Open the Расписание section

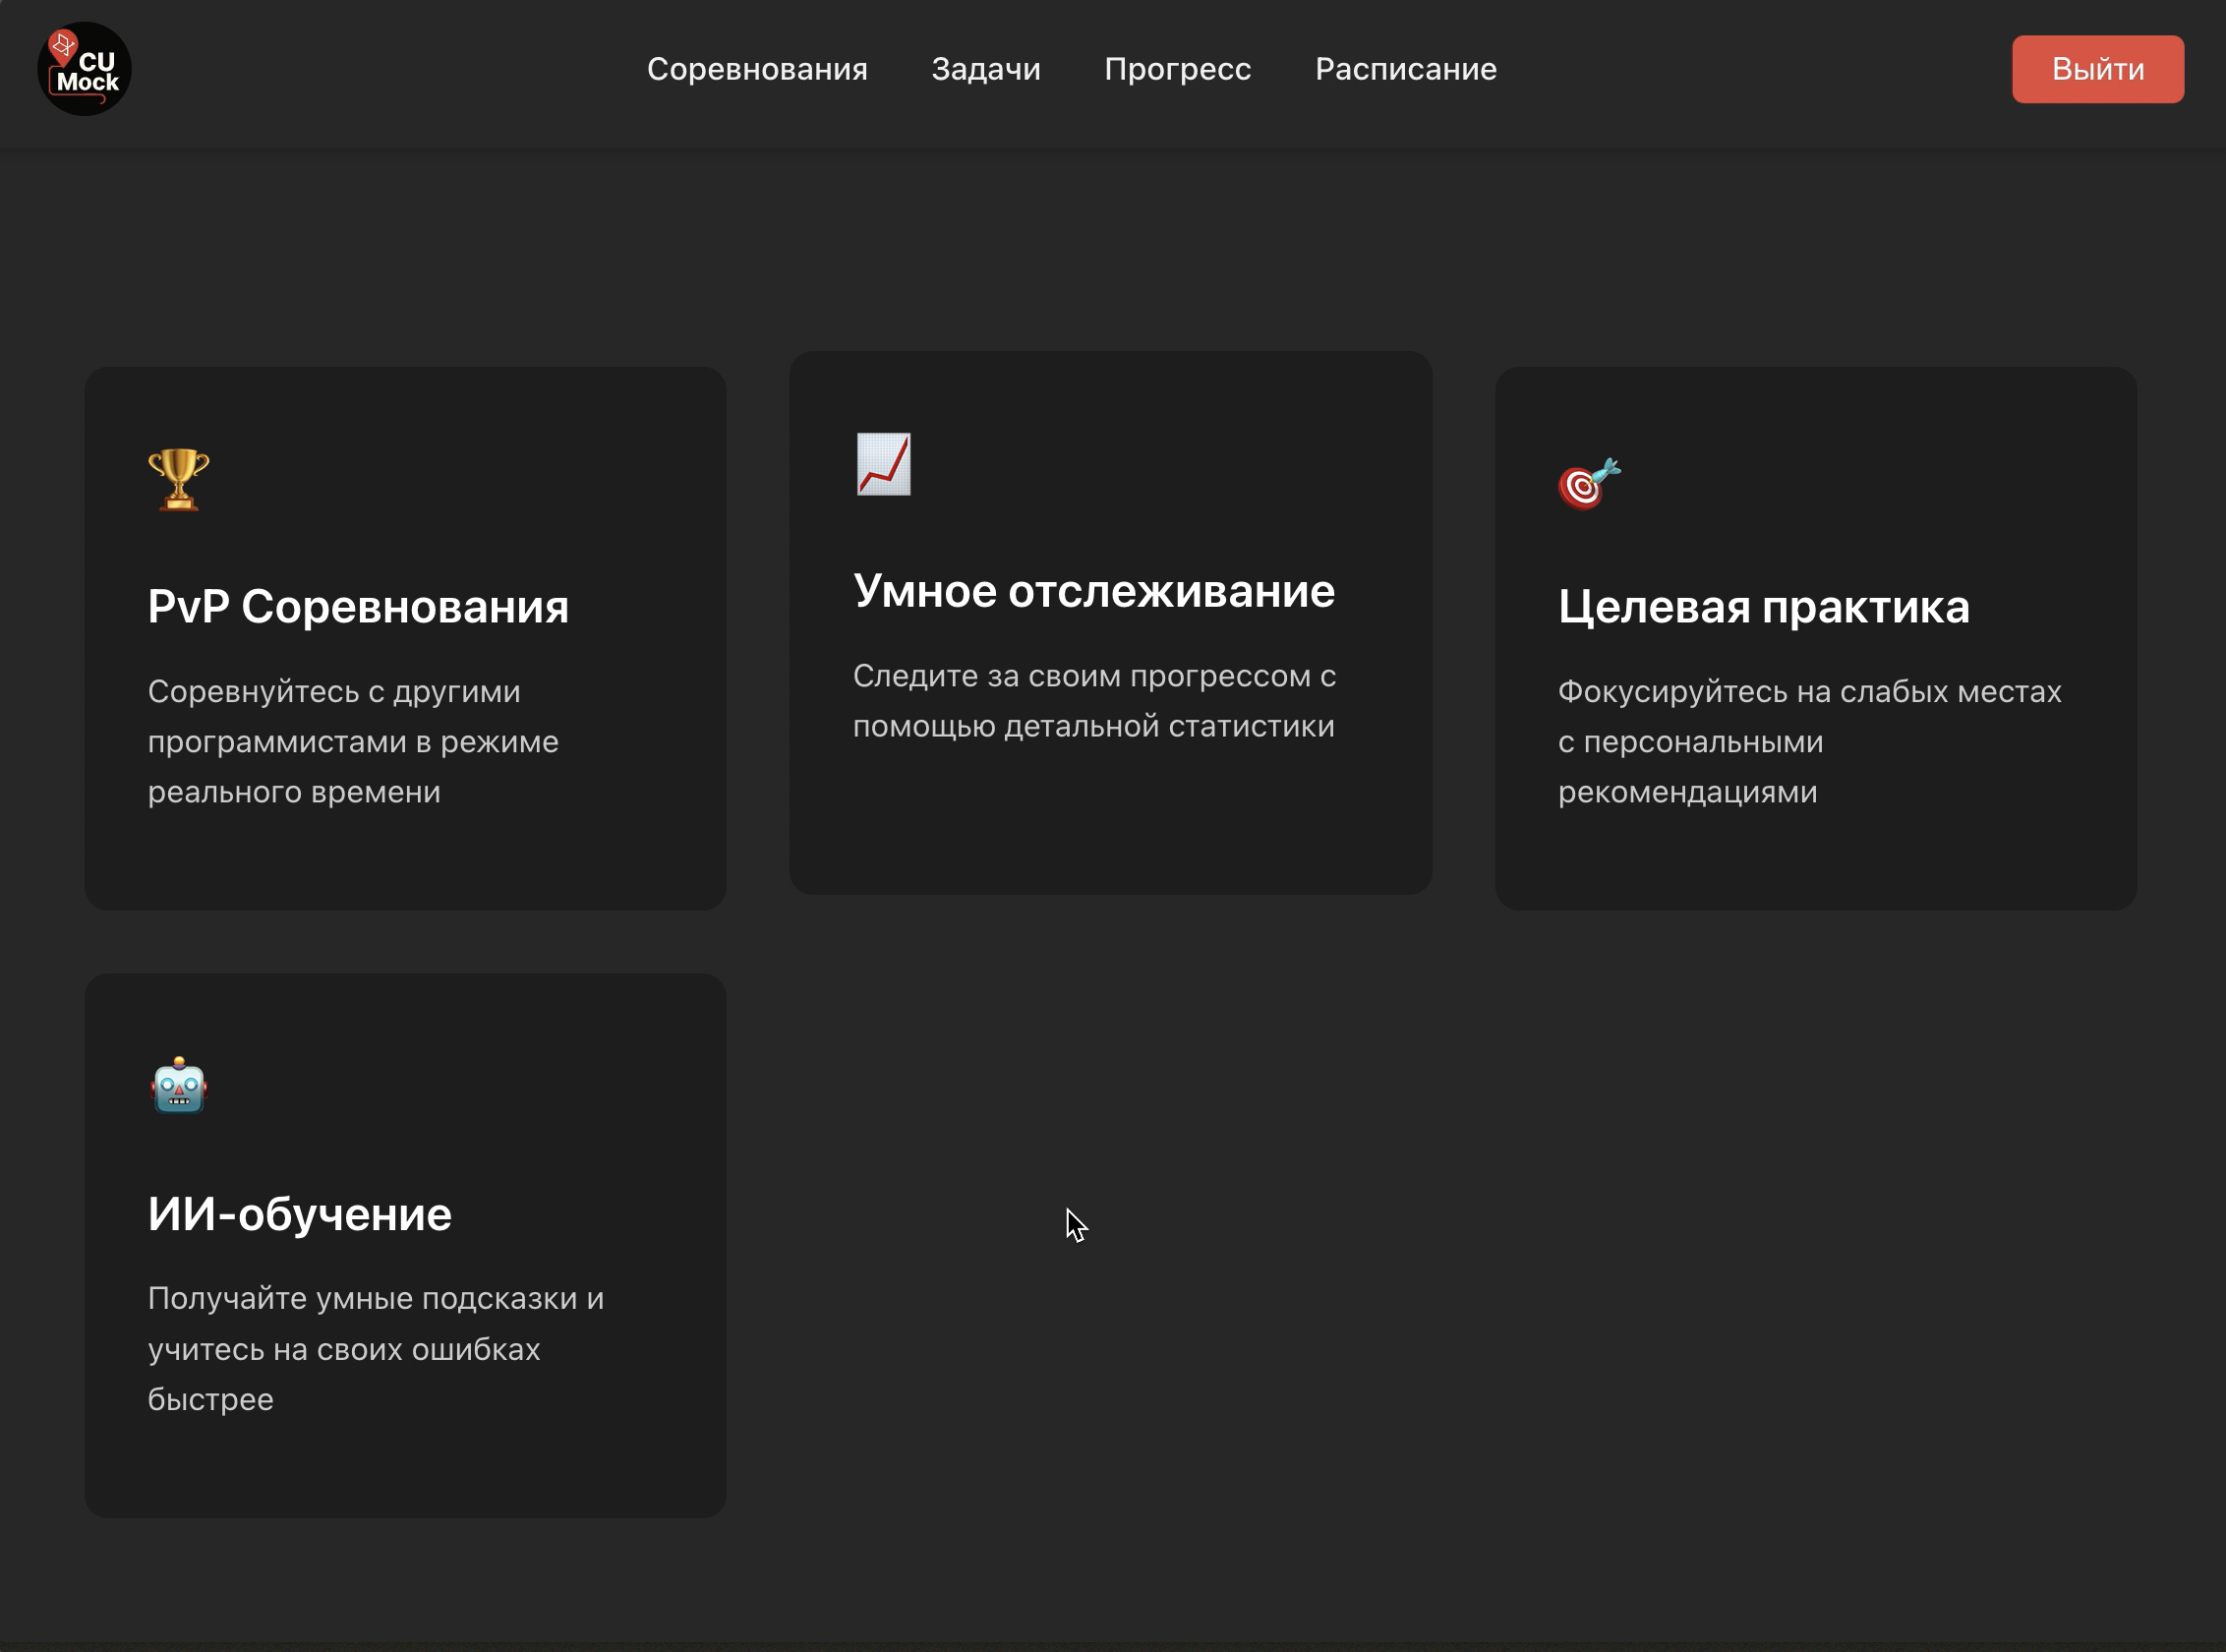click(x=1405, y=68)
